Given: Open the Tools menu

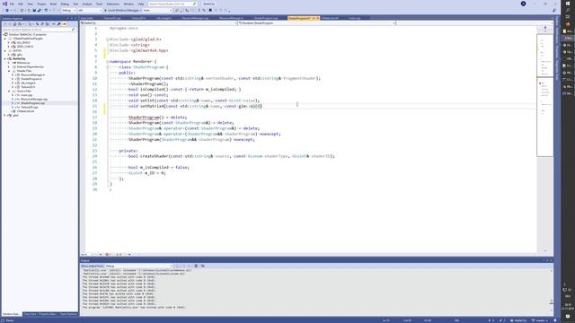Looking at the screenshot, I should coord(99,4).
